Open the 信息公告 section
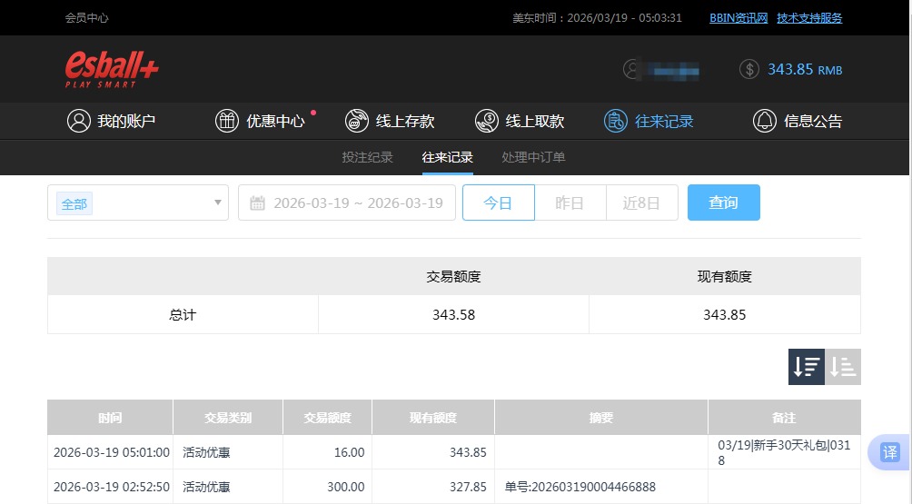The image size is (912, 504). (x=798, y=121)
